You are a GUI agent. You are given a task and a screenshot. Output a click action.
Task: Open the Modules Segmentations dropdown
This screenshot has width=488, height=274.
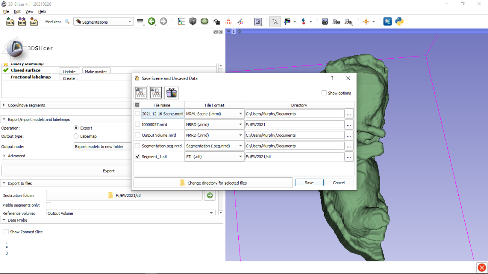(103, 21)
